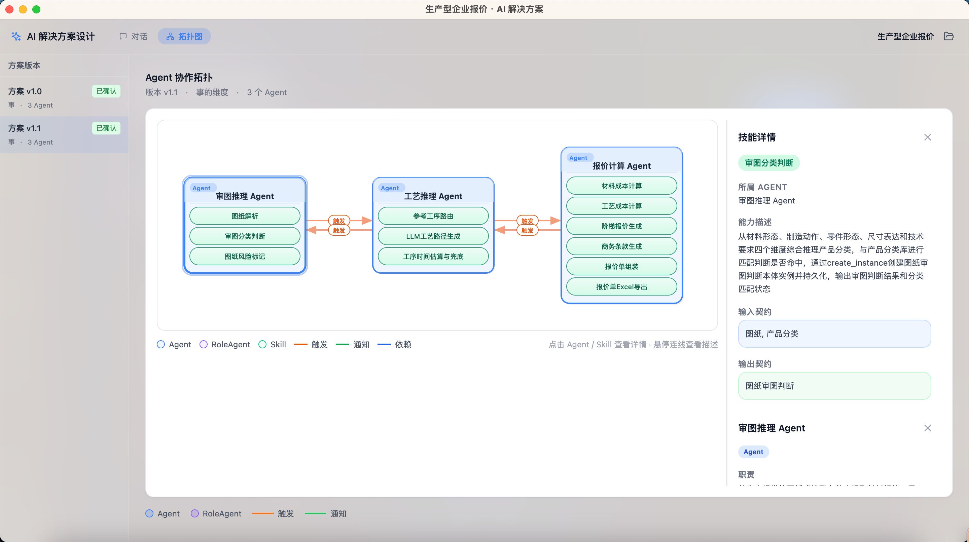Click the 已确认 badge on 方案 v1.0
This screenshot has width=969, height=542.
click(106, 91)
